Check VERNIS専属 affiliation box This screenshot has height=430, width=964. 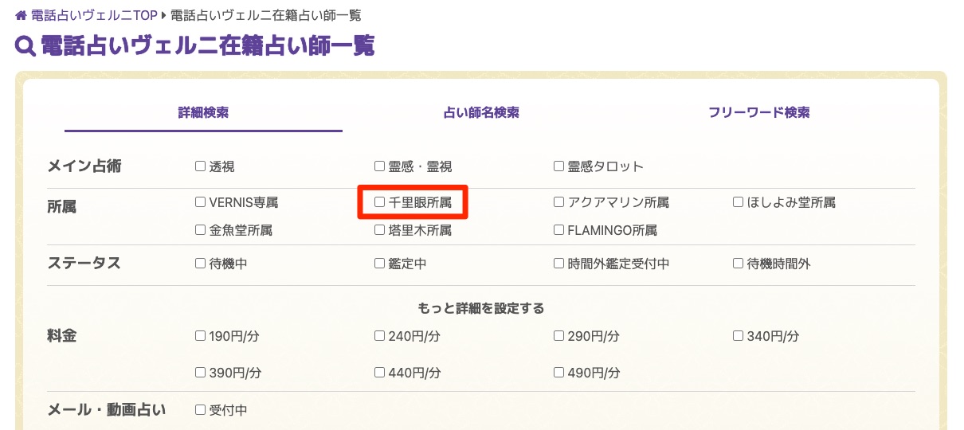pyautogui.click(x=201, y=202)
